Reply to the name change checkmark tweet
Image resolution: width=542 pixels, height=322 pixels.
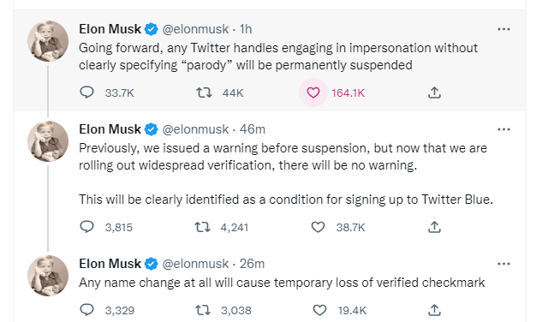point(86,310)
